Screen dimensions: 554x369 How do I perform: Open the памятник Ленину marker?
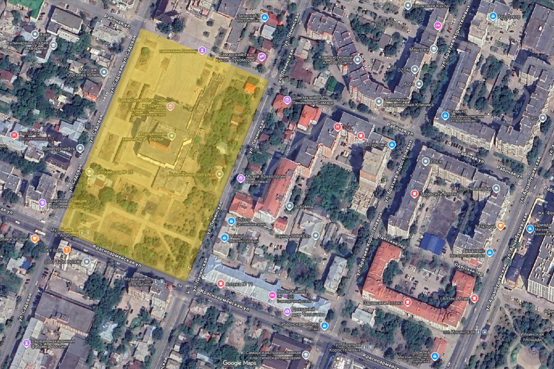(202, 50)
